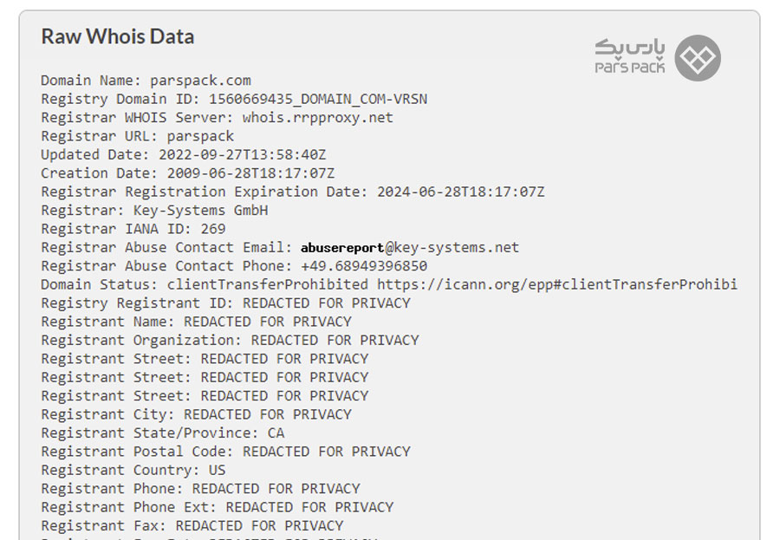This screenshot has width=780, height=540.
Task: Click the Raw Whois Data heading
Action: (x=117, y=36)
